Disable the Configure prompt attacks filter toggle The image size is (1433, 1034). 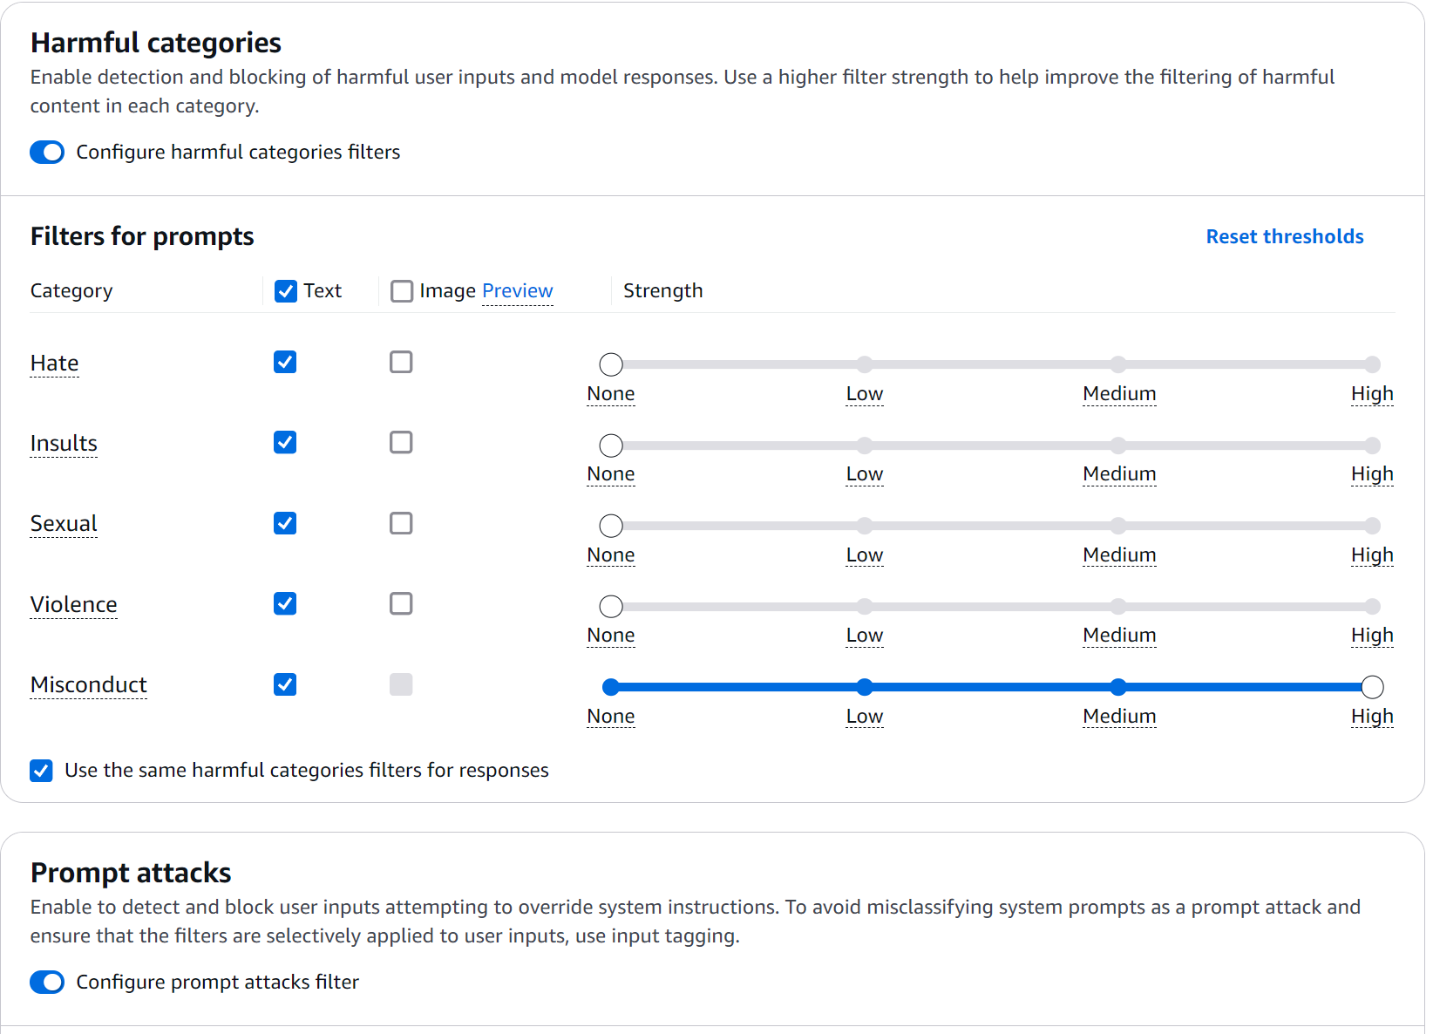[47, 982]
